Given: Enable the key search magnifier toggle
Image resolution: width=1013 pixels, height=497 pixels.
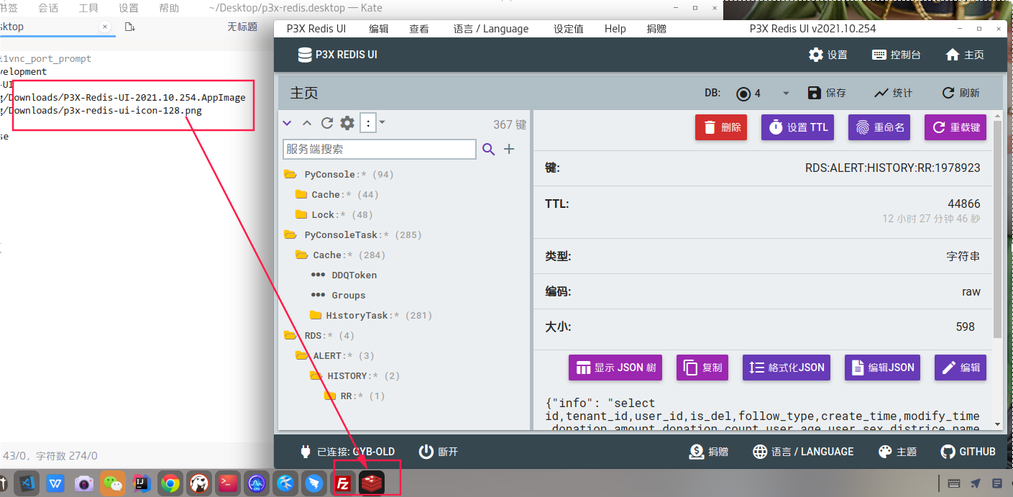Looking at the screenshot, I should pyautogui.click(x=489, y=149).
